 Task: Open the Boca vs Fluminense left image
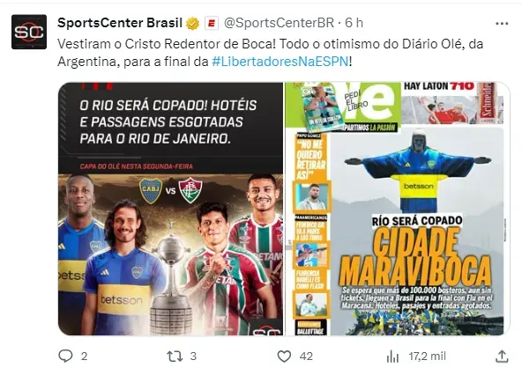[170, 209]
